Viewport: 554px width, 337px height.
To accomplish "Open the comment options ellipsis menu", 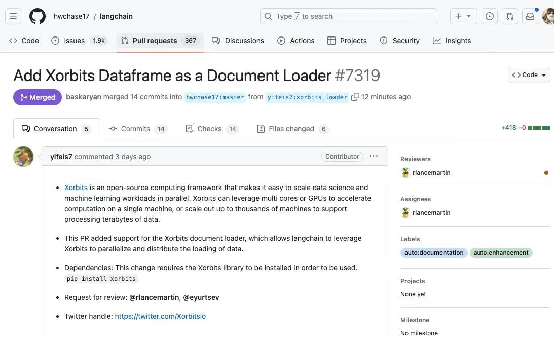I will (x=374, y=156).
